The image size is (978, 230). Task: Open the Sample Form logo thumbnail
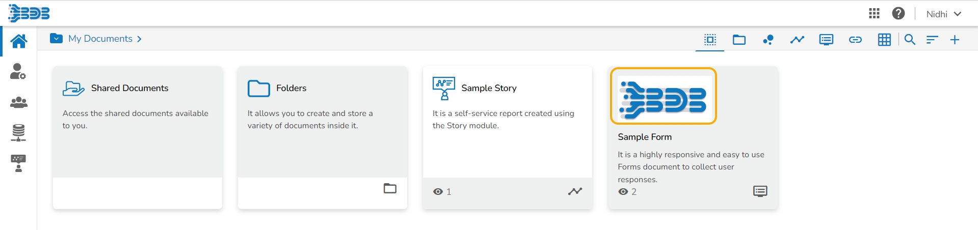664,96
